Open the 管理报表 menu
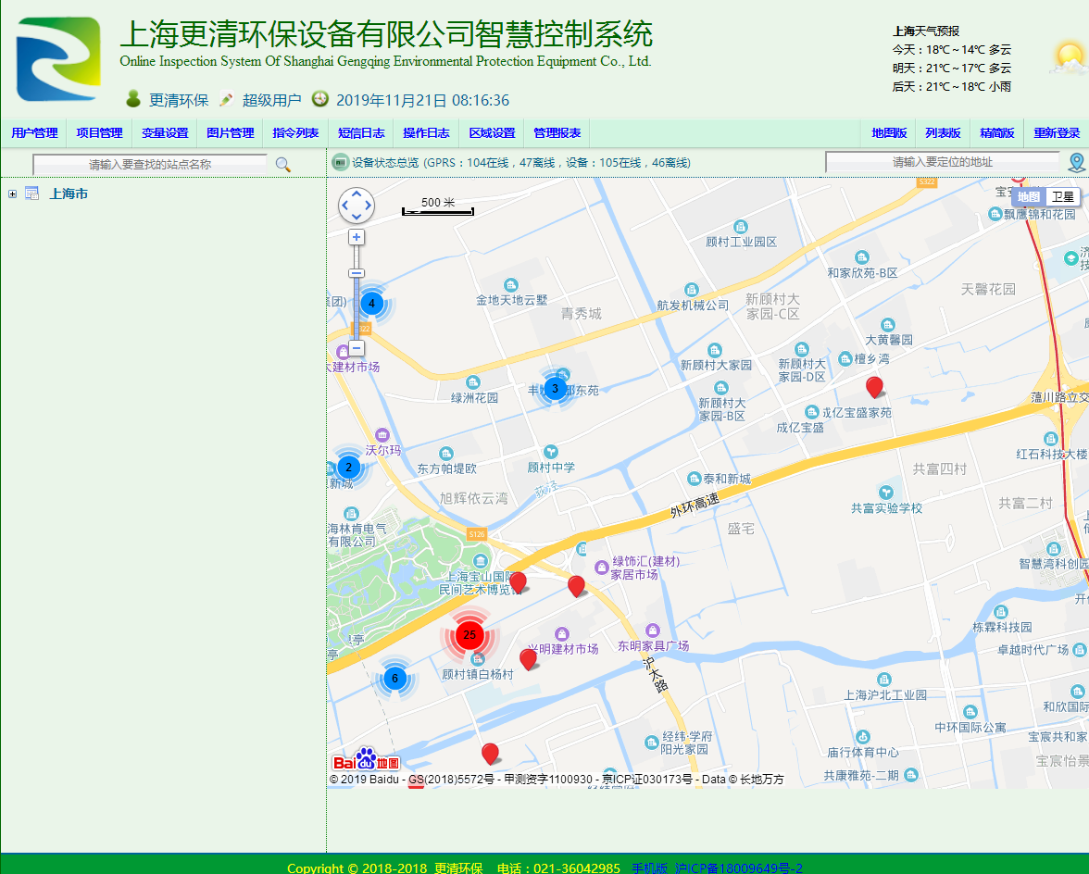The width and height of the screenshot is (1089, 874). tap(557, 133)
